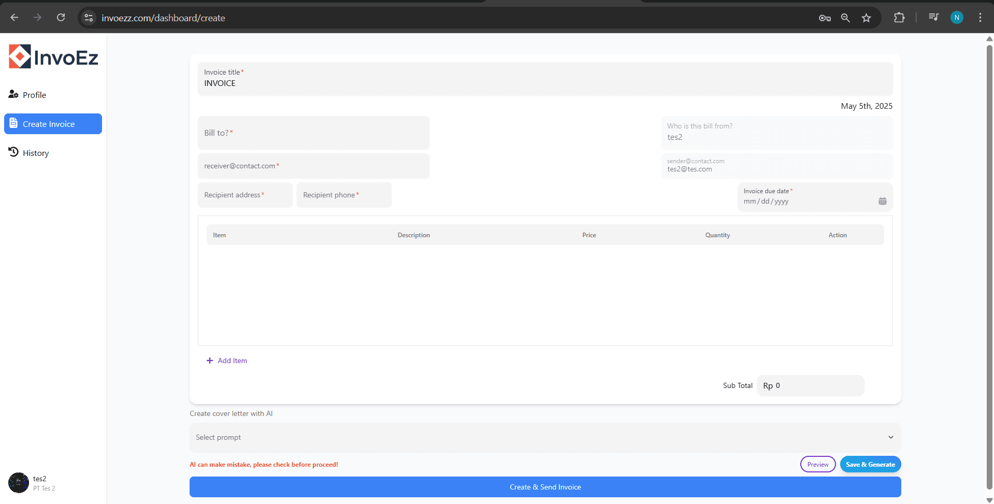Click the "Bill to?" input field
Screen dimensions: 994x504
click(313, 133)
